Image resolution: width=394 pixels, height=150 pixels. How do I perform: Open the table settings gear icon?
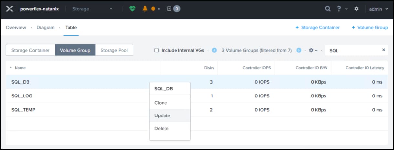tap(311, 50)
